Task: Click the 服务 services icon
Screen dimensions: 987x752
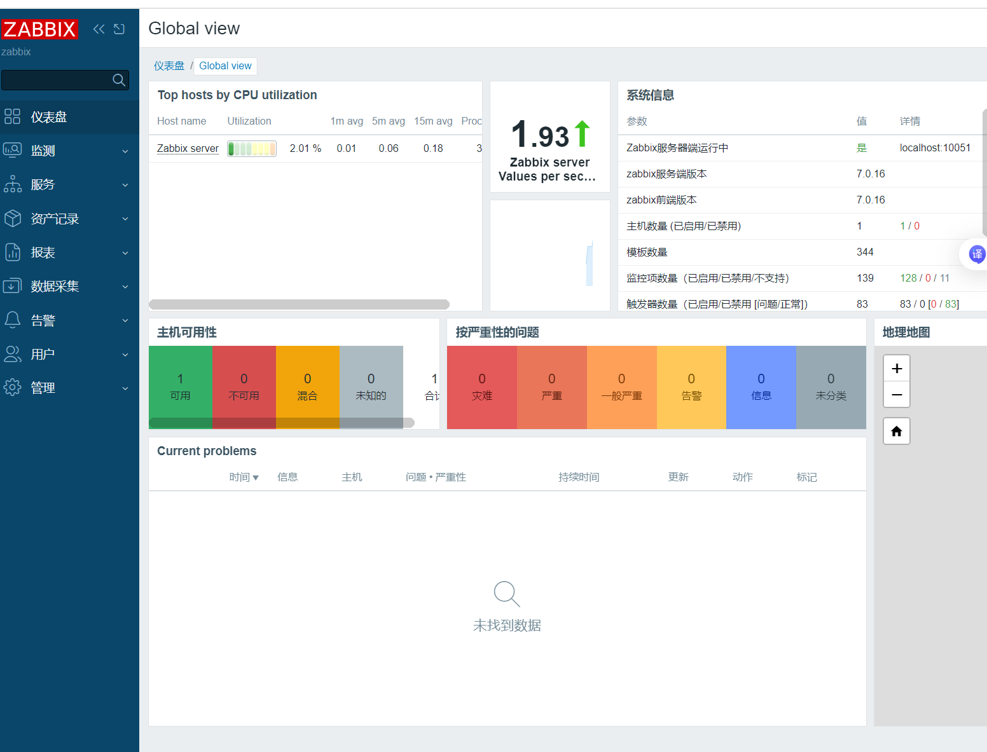Action: (13, 184)
